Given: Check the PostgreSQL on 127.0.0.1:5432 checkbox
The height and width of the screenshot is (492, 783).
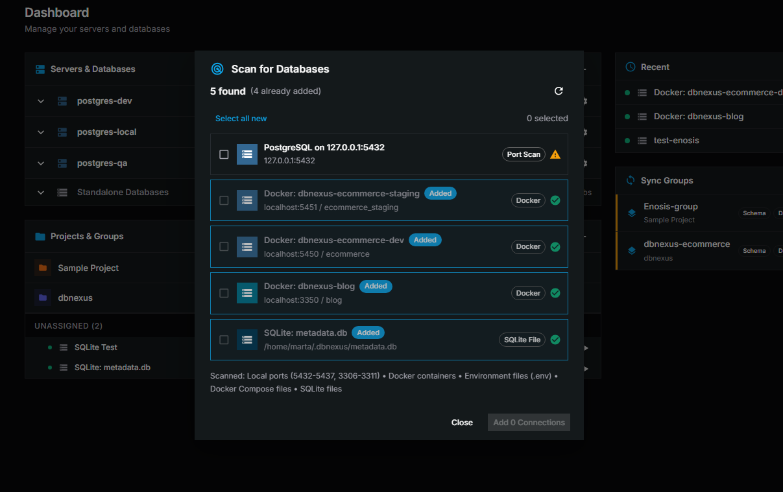Looking at the screenshot, I should (x=224, y=154).
